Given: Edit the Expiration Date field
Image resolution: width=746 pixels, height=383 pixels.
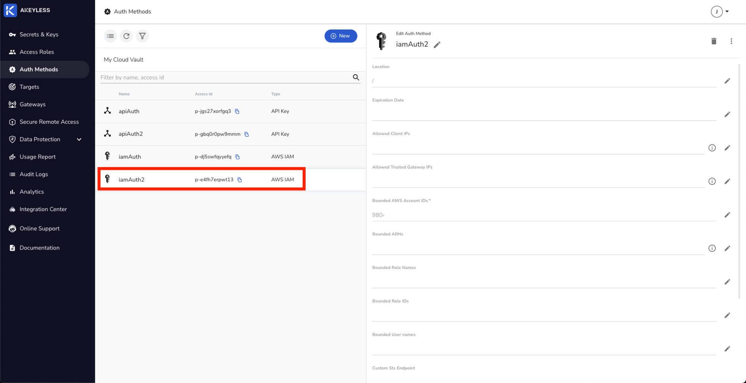Looking at the screenshot, I should click(x=727, y=114).
